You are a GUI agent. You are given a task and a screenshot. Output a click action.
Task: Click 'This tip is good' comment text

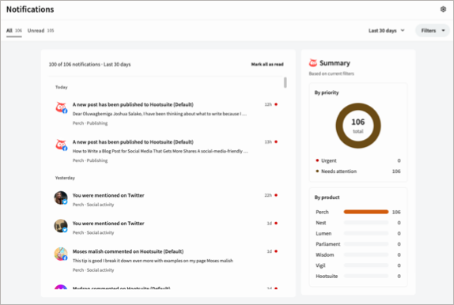tap(153, 261)
